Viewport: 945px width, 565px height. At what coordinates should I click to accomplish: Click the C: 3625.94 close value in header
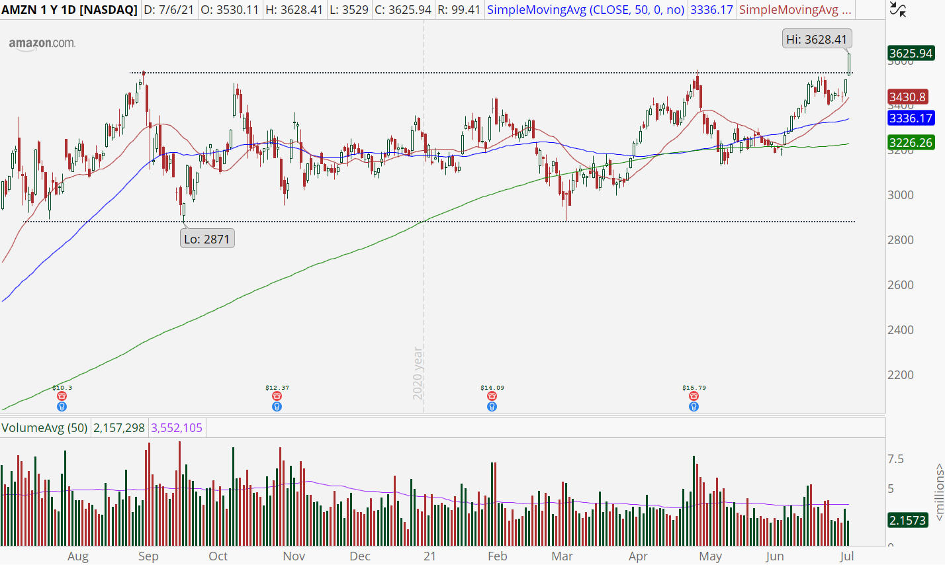(402, 10)
